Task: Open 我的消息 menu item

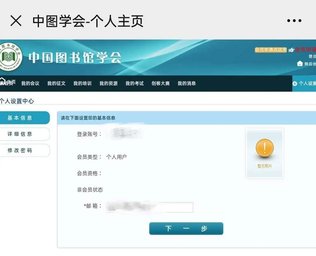Action: pos(187,83)
